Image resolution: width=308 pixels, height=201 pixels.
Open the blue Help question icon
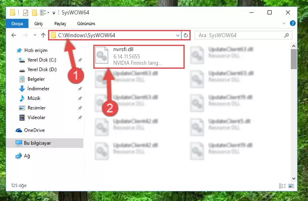pyautogui.click(x=293, y=23)
